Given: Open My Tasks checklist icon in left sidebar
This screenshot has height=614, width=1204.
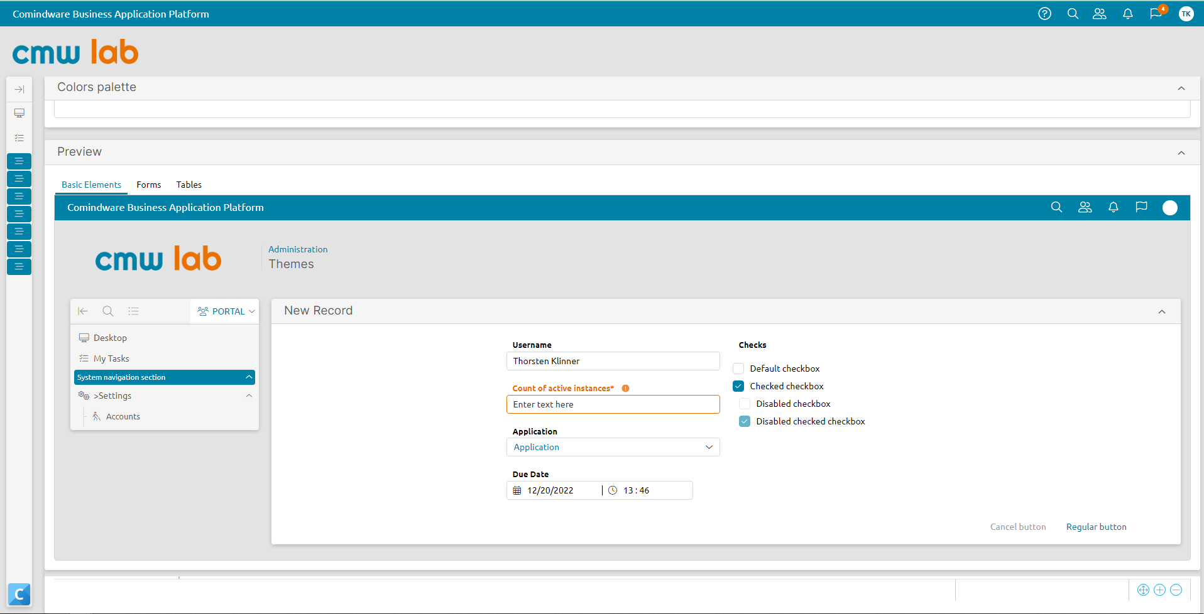Looking at the screenshot, I should point(19,137).
